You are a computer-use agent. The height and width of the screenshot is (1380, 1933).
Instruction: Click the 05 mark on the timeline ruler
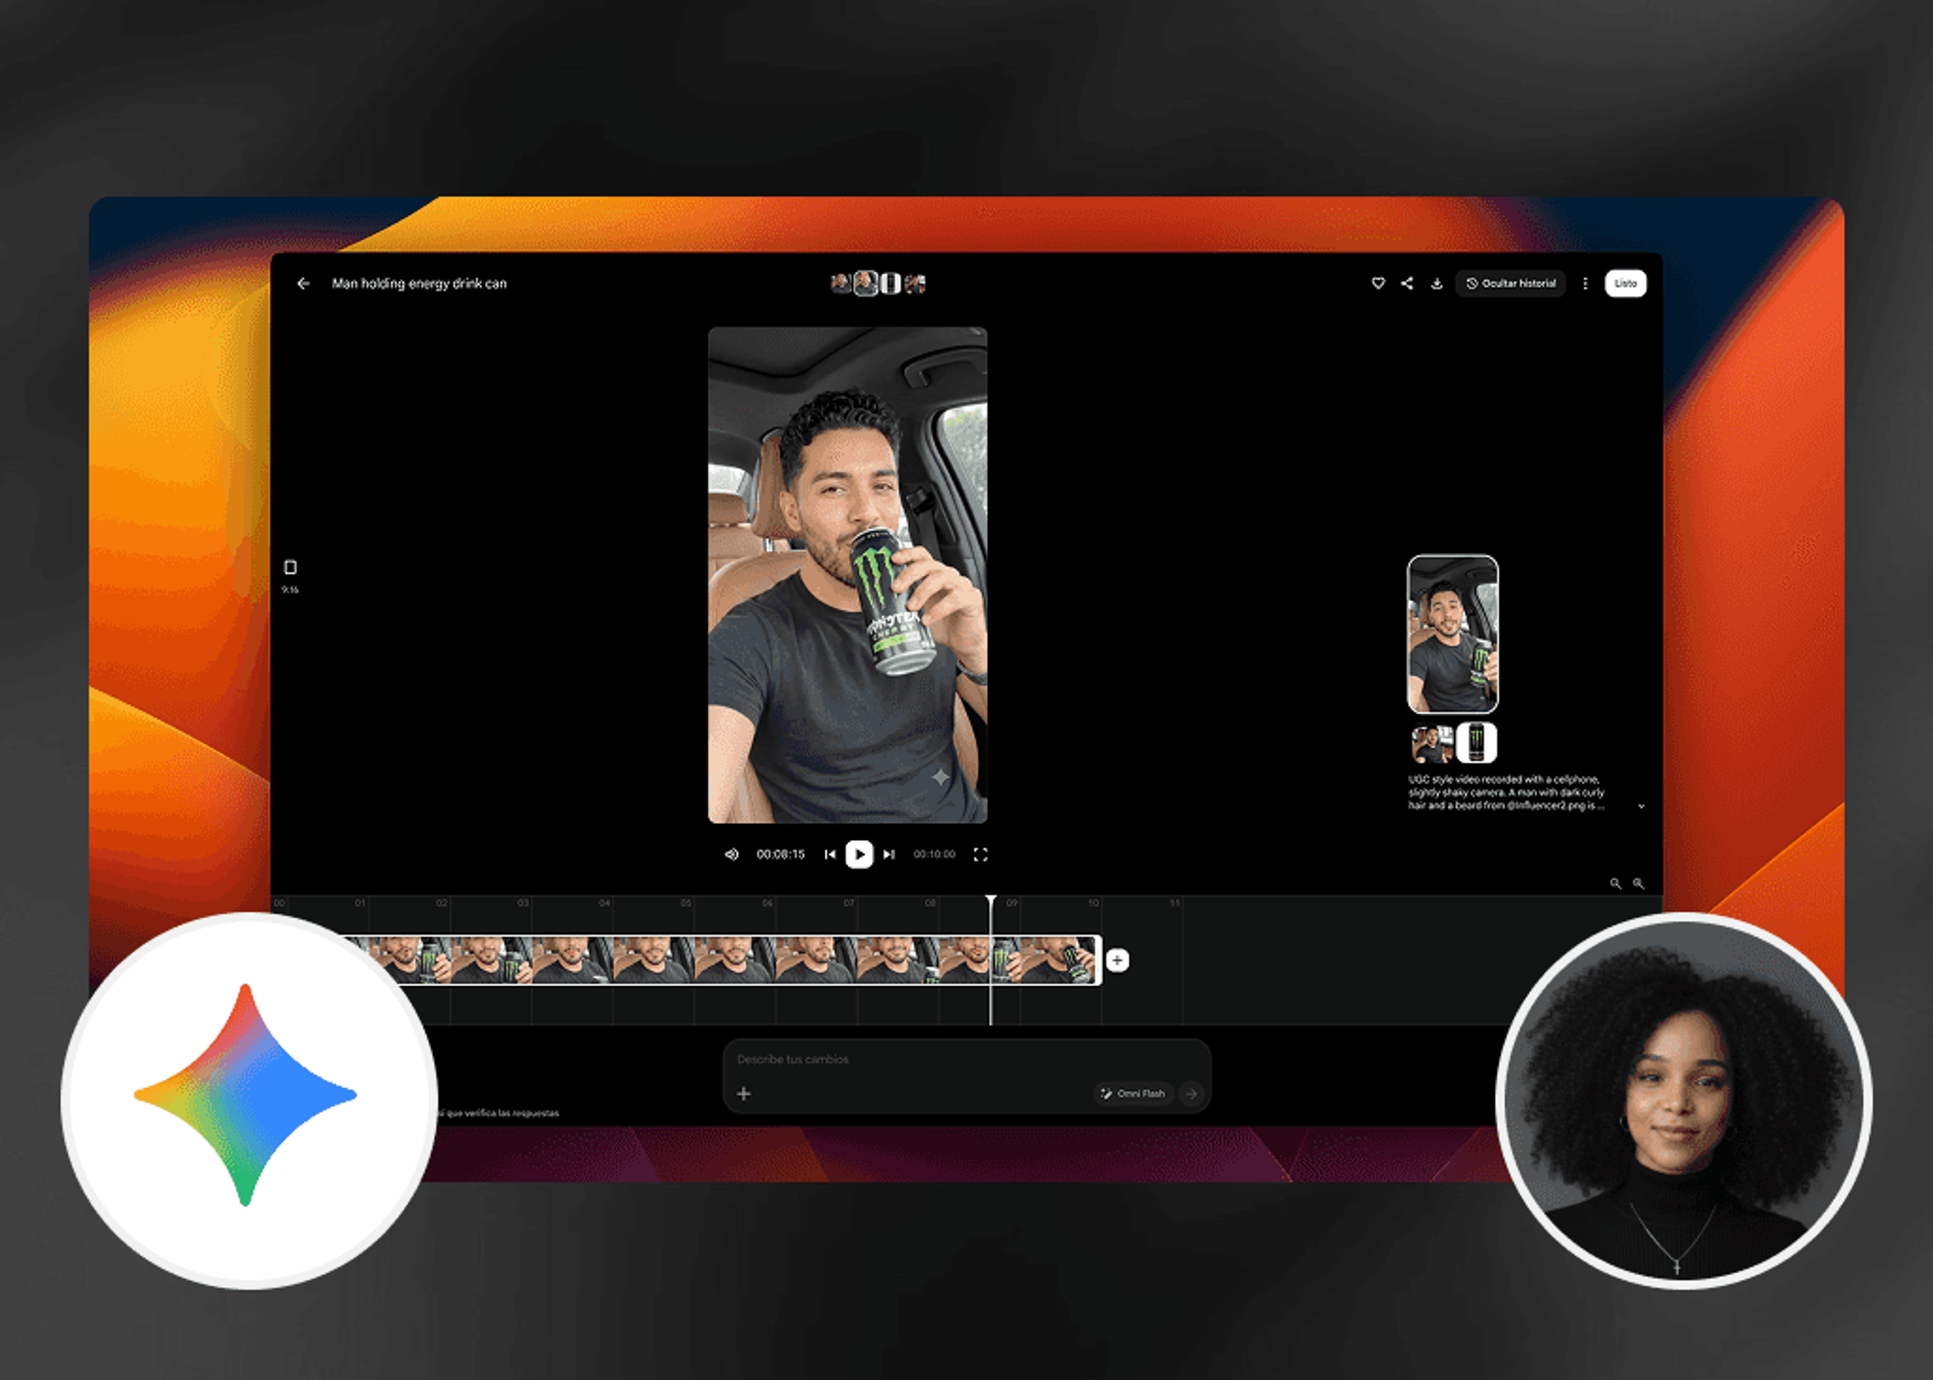click(686, 902)
